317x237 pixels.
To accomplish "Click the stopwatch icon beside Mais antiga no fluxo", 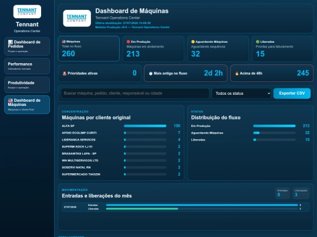I will (x=151, y=73).
